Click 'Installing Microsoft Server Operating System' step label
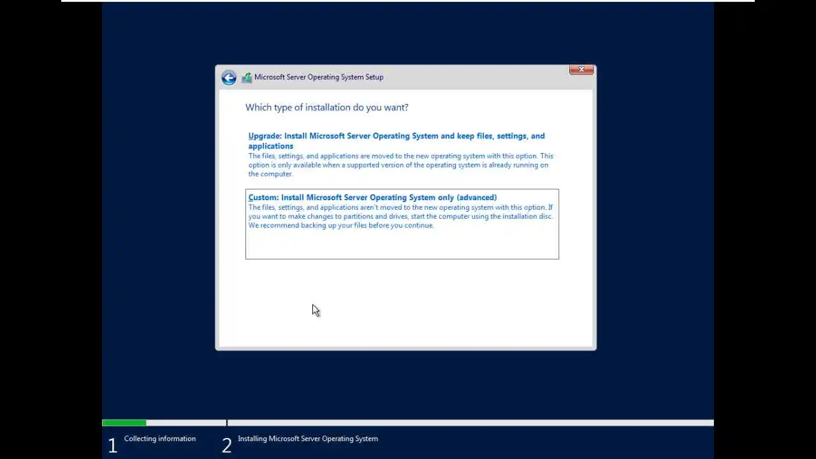Viewport: 816px width, 459px height. tap(308, 439)
